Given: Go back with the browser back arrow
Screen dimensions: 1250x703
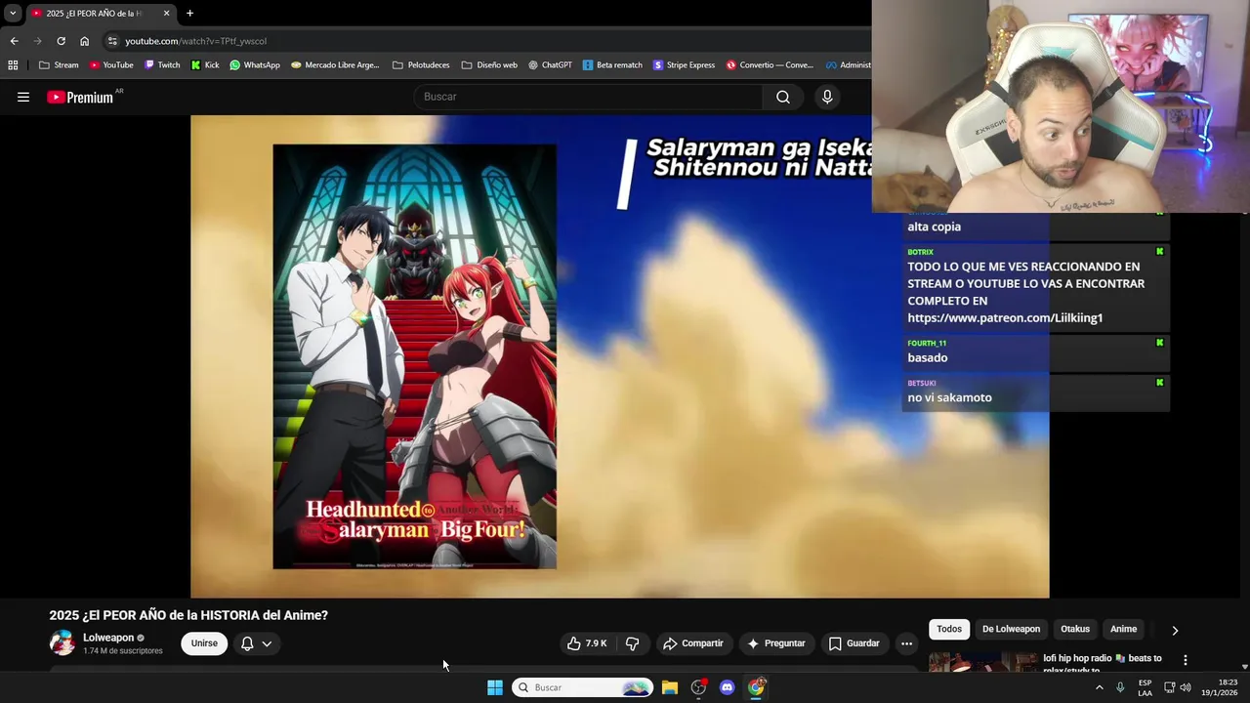Looking at the screenshot, I should tap(14, 41).
